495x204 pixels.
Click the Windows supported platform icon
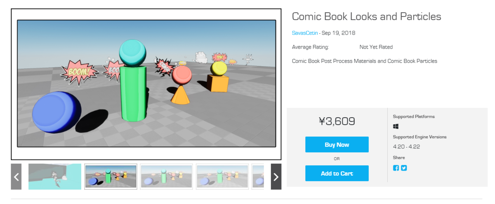pyautogui.click(x=396, y=127)
